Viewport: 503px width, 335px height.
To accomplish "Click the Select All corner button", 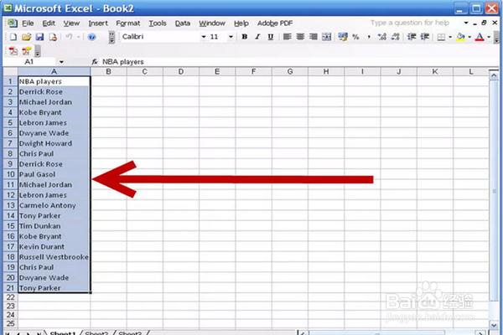I will tap(10, 71).
